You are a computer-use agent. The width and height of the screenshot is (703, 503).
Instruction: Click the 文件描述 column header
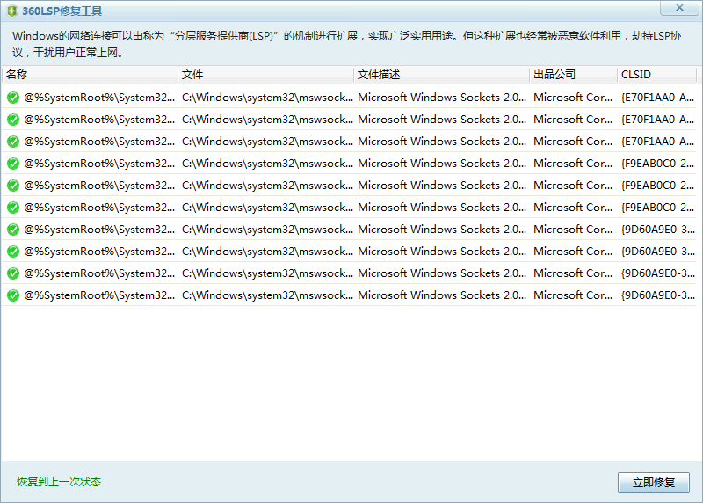pyautogui.click(x=442, y=75)
